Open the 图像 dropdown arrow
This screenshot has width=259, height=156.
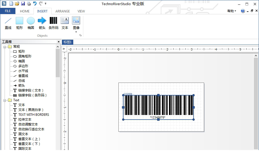click(76, 32)
